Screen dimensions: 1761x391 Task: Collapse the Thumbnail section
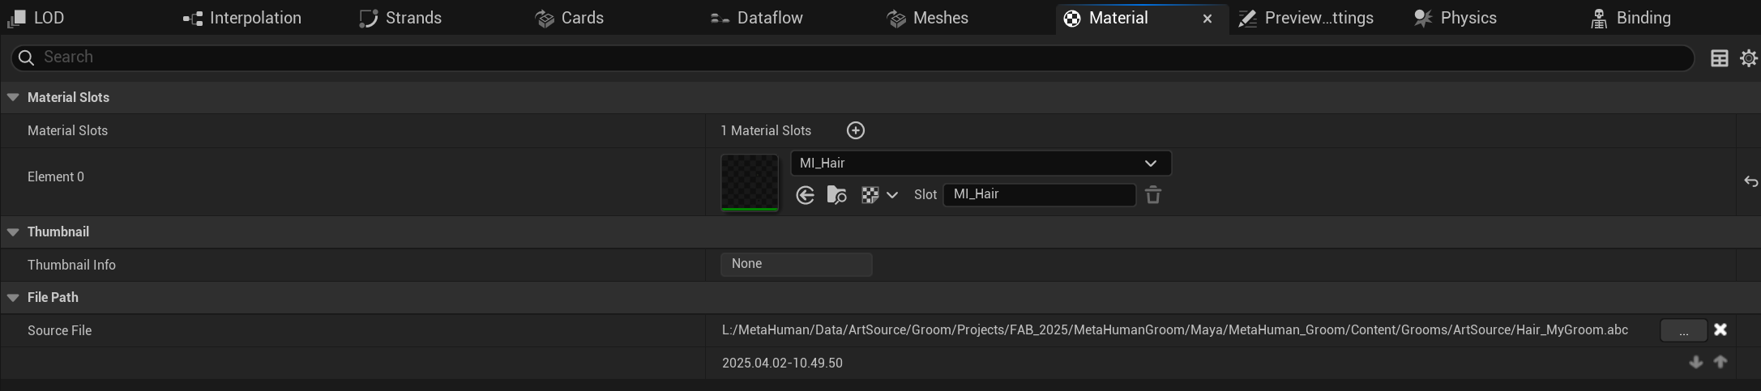coord(13,232)
